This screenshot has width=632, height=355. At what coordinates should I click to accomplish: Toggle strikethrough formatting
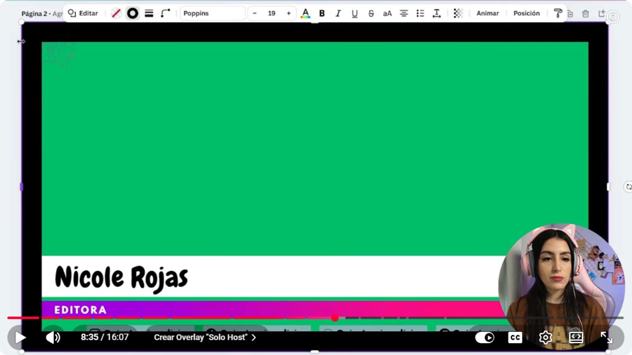pyautogui.click(x=371, y=13)
